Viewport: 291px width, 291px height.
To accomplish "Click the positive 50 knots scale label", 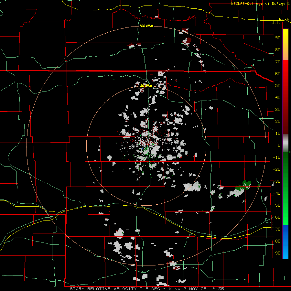I will [x=278, y=86].
